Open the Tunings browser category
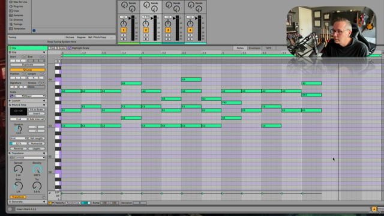 16,24
